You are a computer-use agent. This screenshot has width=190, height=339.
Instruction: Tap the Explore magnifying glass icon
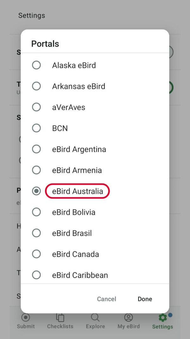(x=95, y=317)
